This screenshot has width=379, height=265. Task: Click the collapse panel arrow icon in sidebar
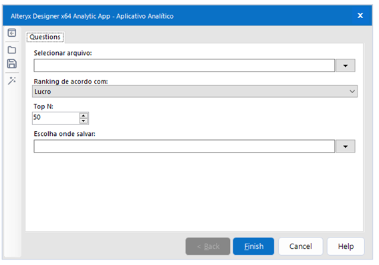(12, 33)
